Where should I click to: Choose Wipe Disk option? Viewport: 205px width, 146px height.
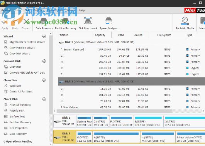coord(13,86)
